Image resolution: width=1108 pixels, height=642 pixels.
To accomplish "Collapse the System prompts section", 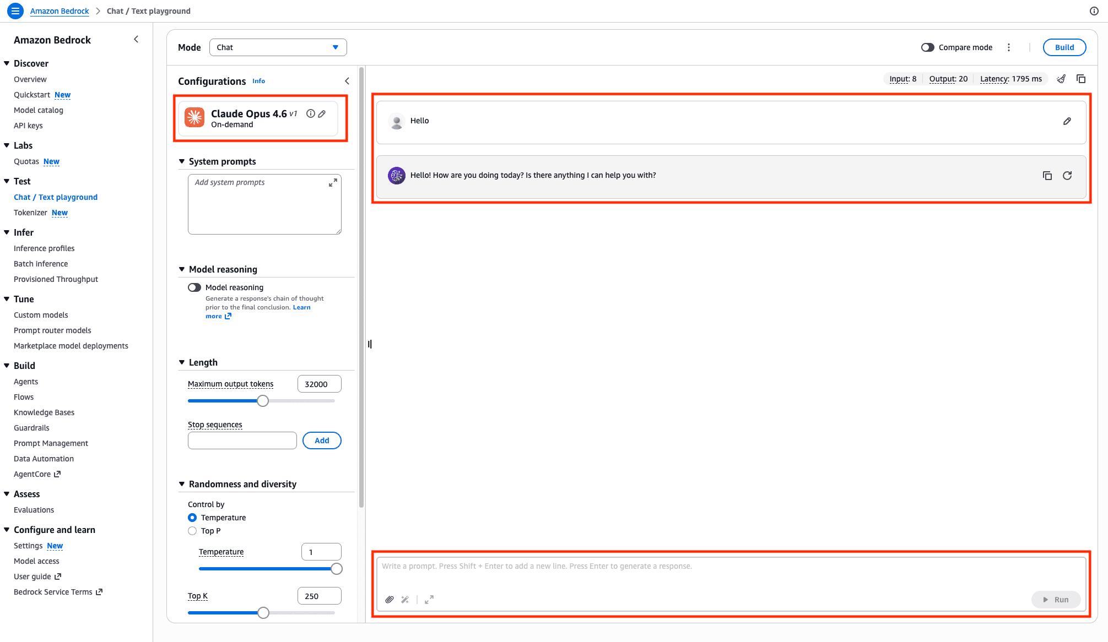I will coord(182,161).
